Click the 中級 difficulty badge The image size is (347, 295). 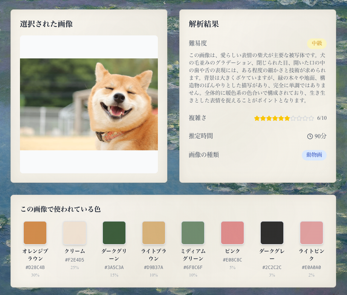point(317,43)
